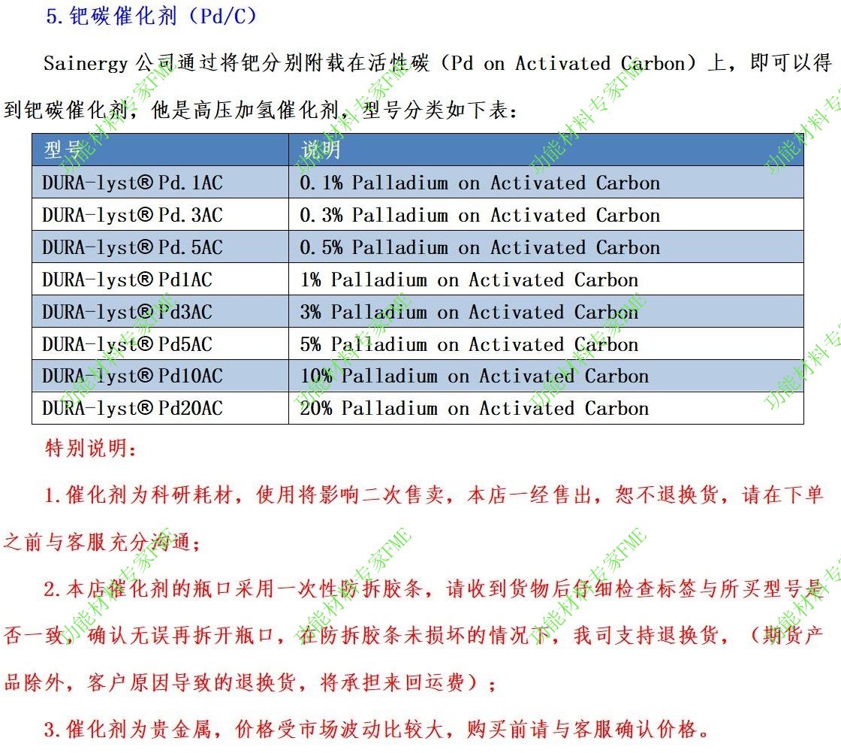Select cell 'DURA-lyst® Pd.1AC'
Viewport: 841px width, 753px height.
click(161, 183)
